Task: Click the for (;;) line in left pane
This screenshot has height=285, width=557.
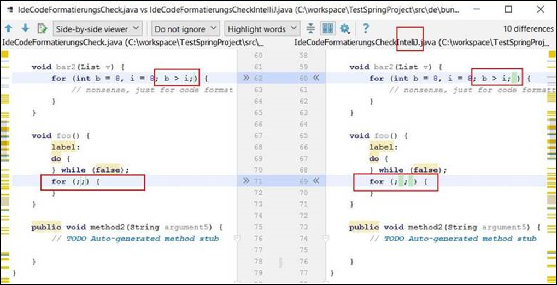Action: point(75,181)
